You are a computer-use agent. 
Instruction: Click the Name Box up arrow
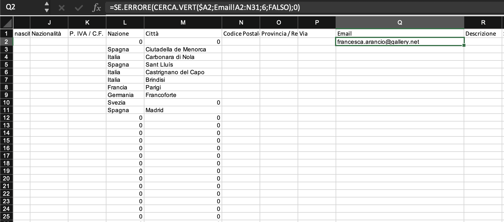[46, 4]
